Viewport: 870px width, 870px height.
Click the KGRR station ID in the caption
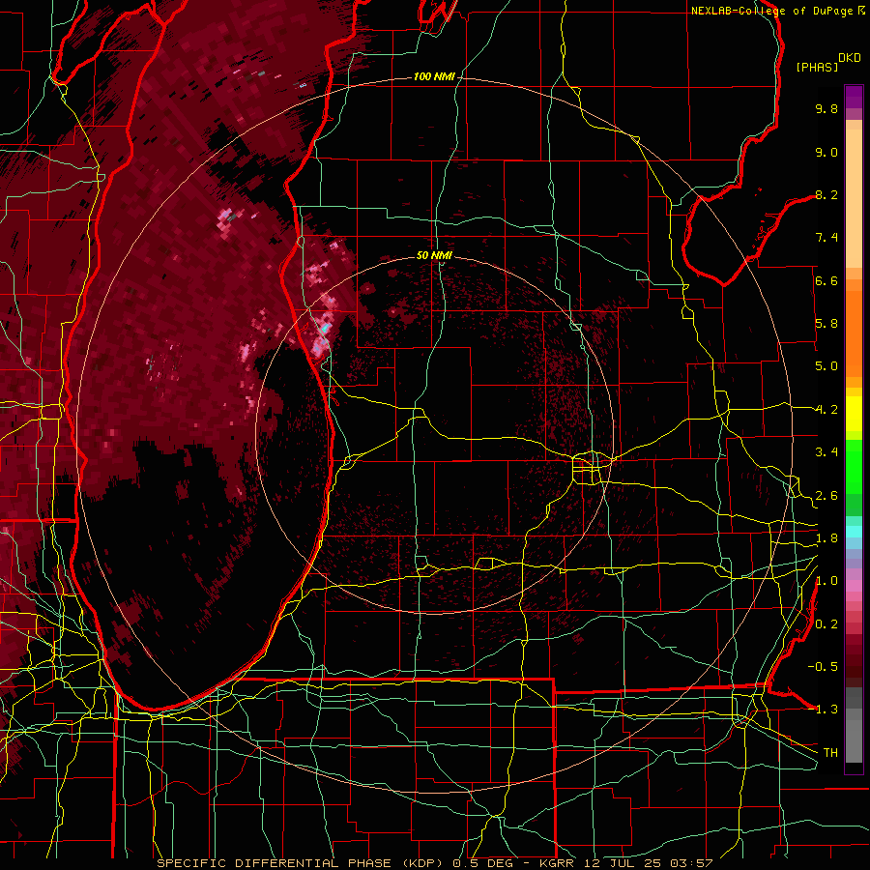(x=559, y=863)
